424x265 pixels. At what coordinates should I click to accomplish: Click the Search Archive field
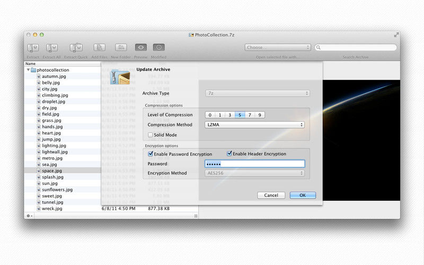pos(356,47)
